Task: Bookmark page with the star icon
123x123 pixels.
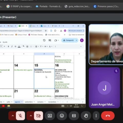Action: [x=46, y=31]
